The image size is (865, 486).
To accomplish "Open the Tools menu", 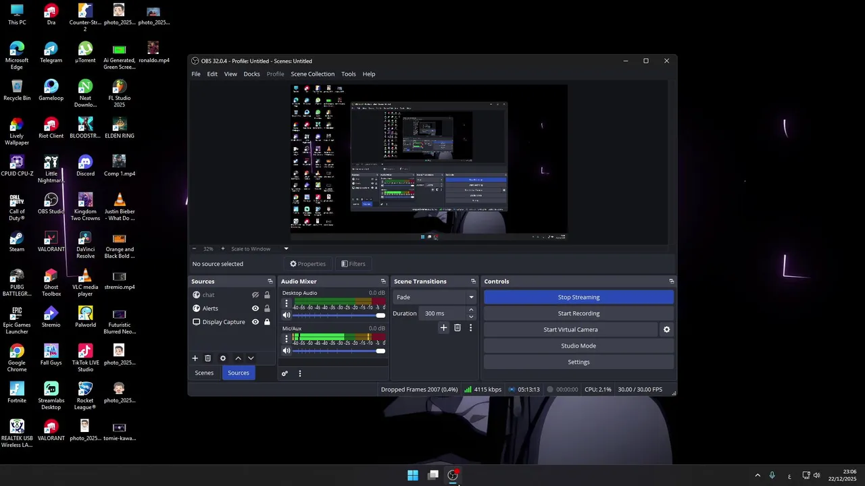I will (x=349, y=74).
